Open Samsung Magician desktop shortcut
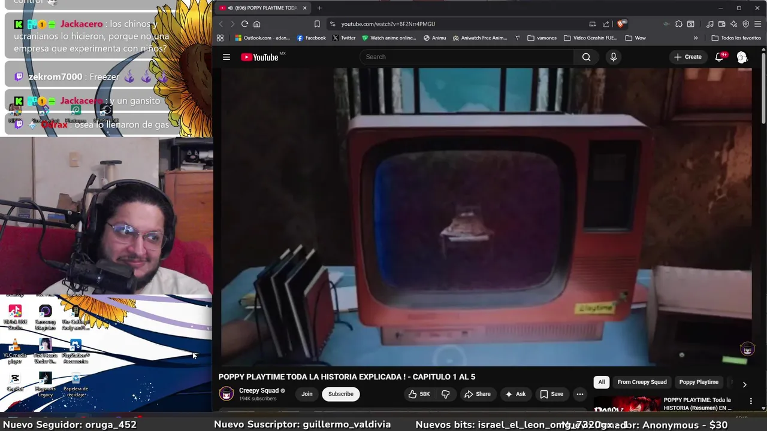Image resolution: width=767 pixels, height=431 pixels. [x=45, y=318]
